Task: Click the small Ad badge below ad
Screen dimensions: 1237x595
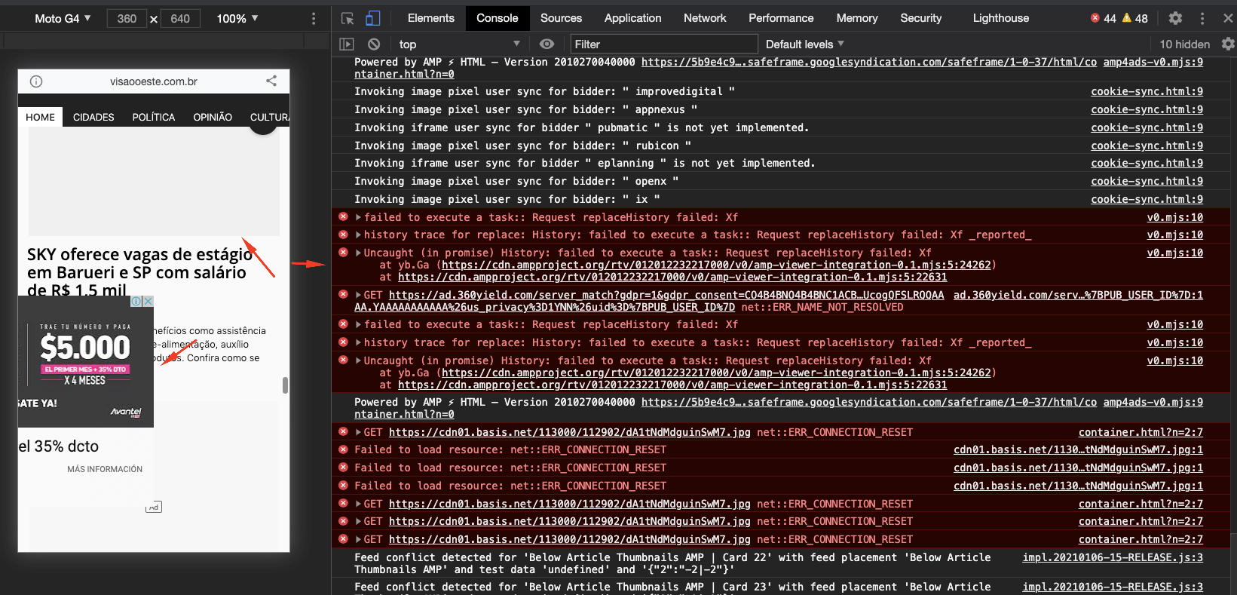Action: coord(154,508)
